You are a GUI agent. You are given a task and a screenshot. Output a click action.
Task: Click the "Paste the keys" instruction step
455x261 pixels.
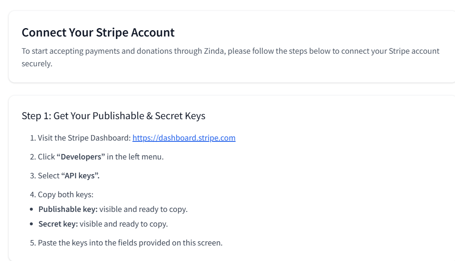point(130,243)
